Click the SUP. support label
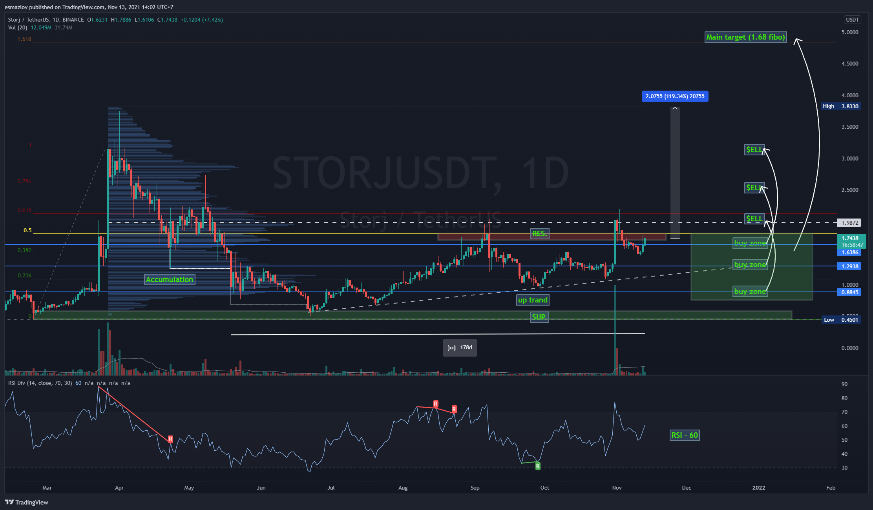 539,317
